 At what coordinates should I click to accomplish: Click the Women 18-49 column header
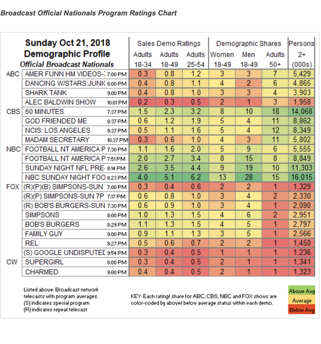tap(222, 59)
